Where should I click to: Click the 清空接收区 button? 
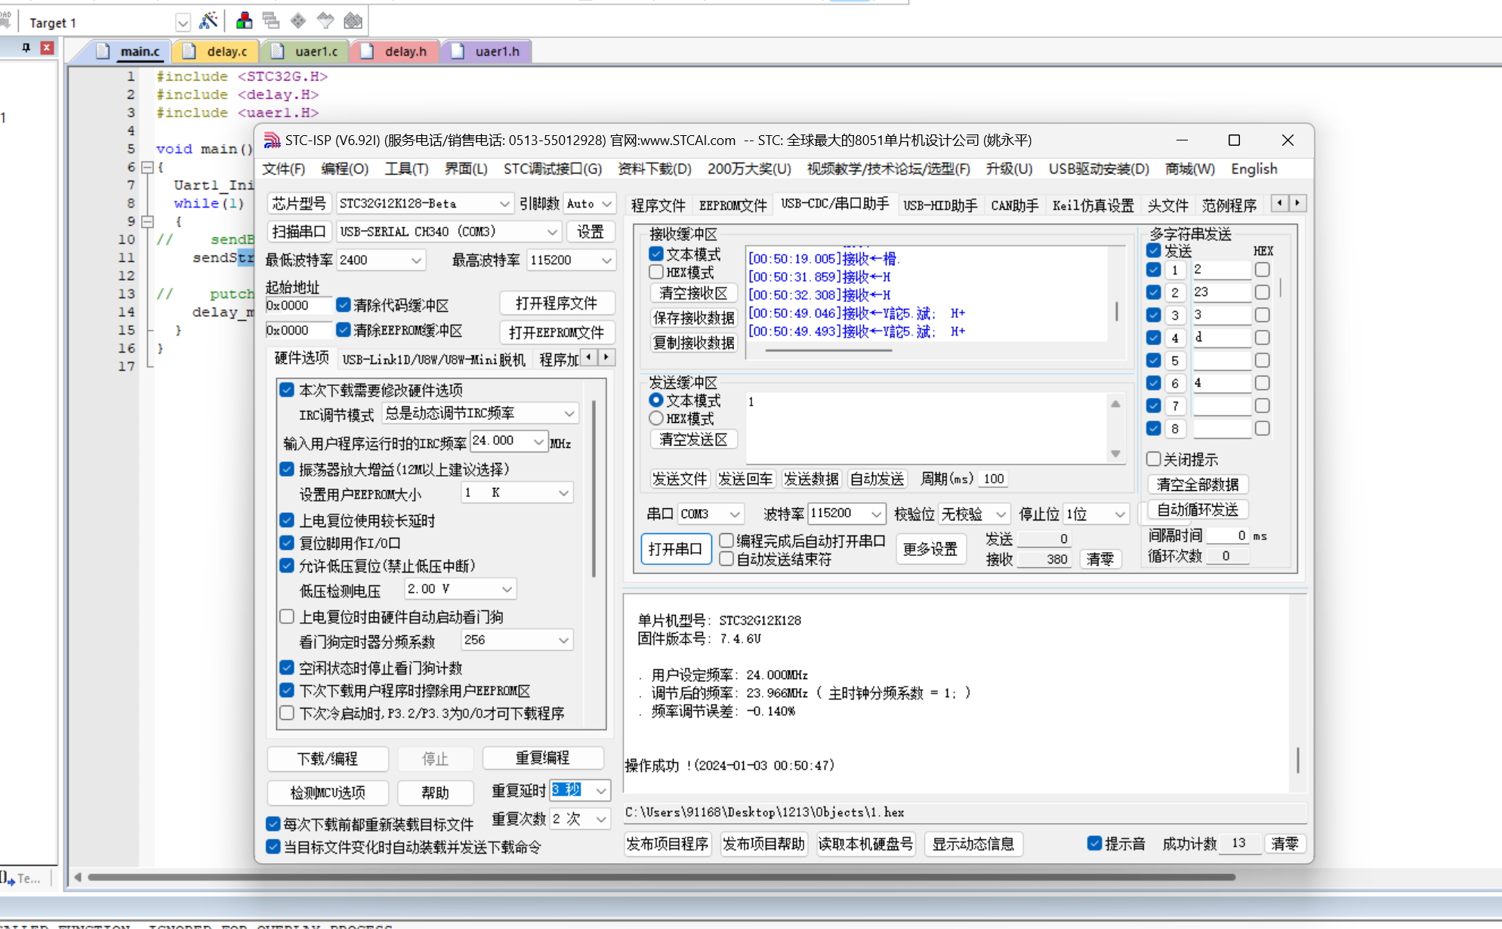tap(693, 293)
